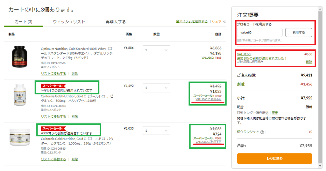The height and width of the screenshot is (171, 326).
Task: Move the Gold Standard Whey to the list
Action: tap(53, 73)
